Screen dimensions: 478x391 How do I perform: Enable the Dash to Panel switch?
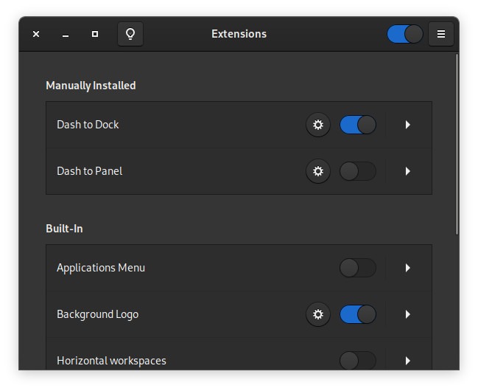[358, 171]
